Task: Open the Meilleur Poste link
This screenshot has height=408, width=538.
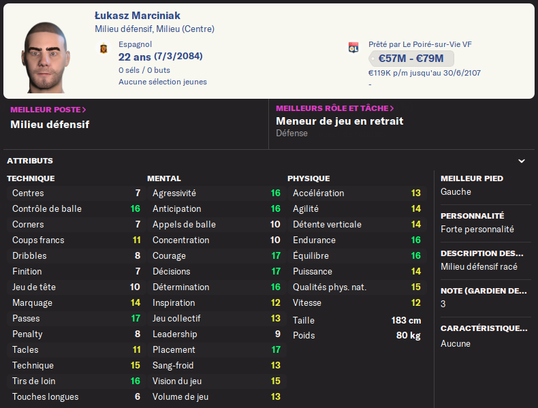Action: [x=48, y=109]
